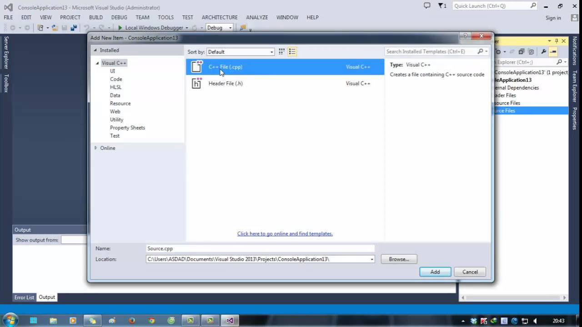Open the Team Explorer side tab

point(575,86)
